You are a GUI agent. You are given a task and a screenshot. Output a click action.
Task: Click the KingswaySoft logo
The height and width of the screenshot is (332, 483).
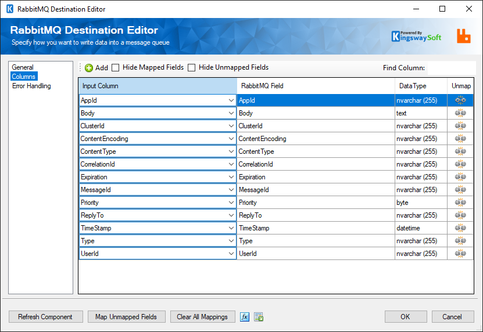tap(416, 37)
